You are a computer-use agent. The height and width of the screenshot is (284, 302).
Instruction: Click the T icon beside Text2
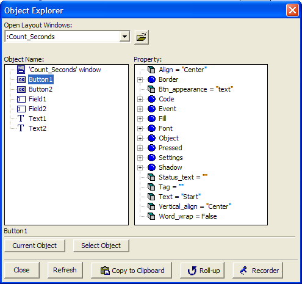(21, 128)
